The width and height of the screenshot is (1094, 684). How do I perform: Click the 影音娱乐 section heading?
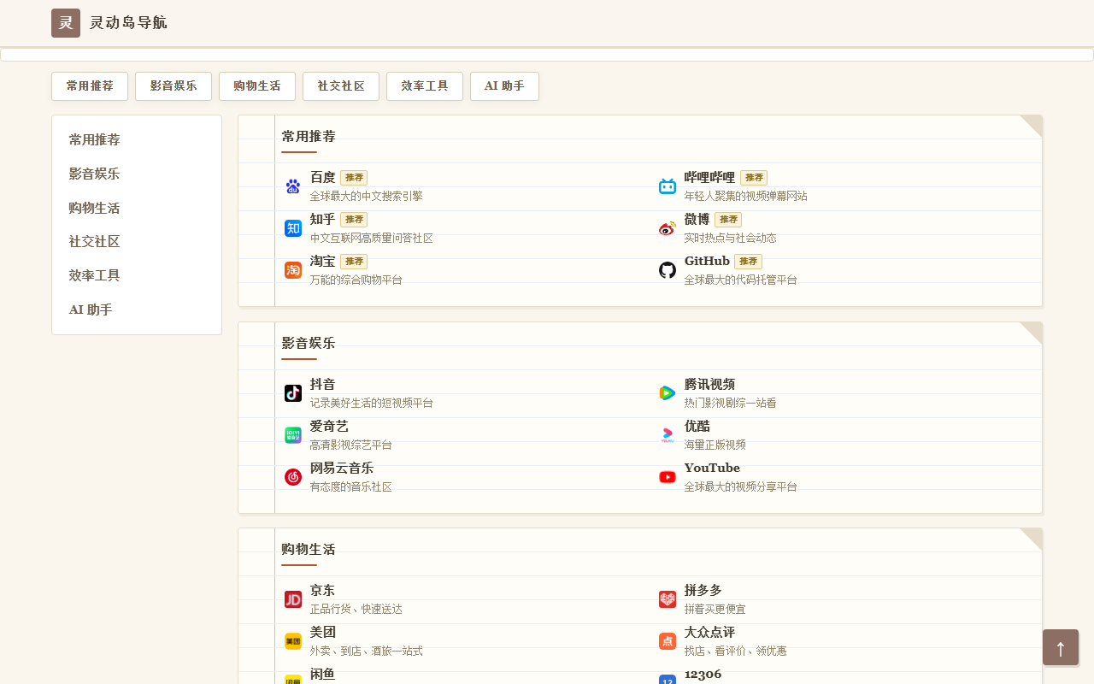coord(309,344)
